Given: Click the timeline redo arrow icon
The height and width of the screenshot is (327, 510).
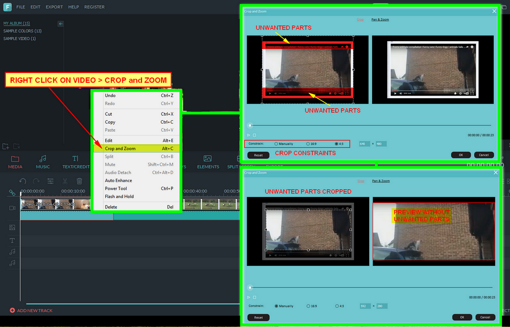Looking at the screenshot, I should coord(36,181).
